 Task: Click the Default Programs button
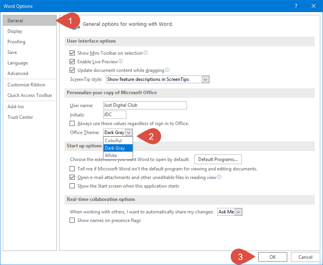pyautogui.click(x=218, y=159)
